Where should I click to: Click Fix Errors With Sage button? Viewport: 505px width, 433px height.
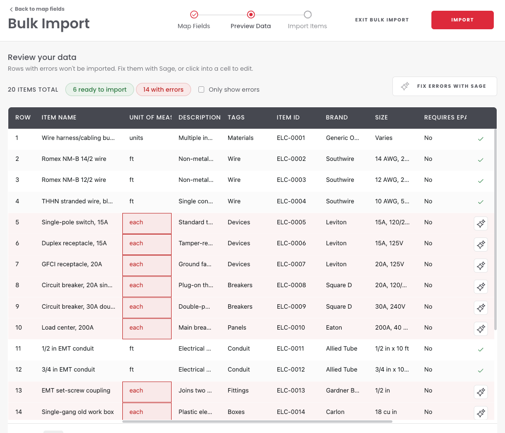click(x=445, y=86)
